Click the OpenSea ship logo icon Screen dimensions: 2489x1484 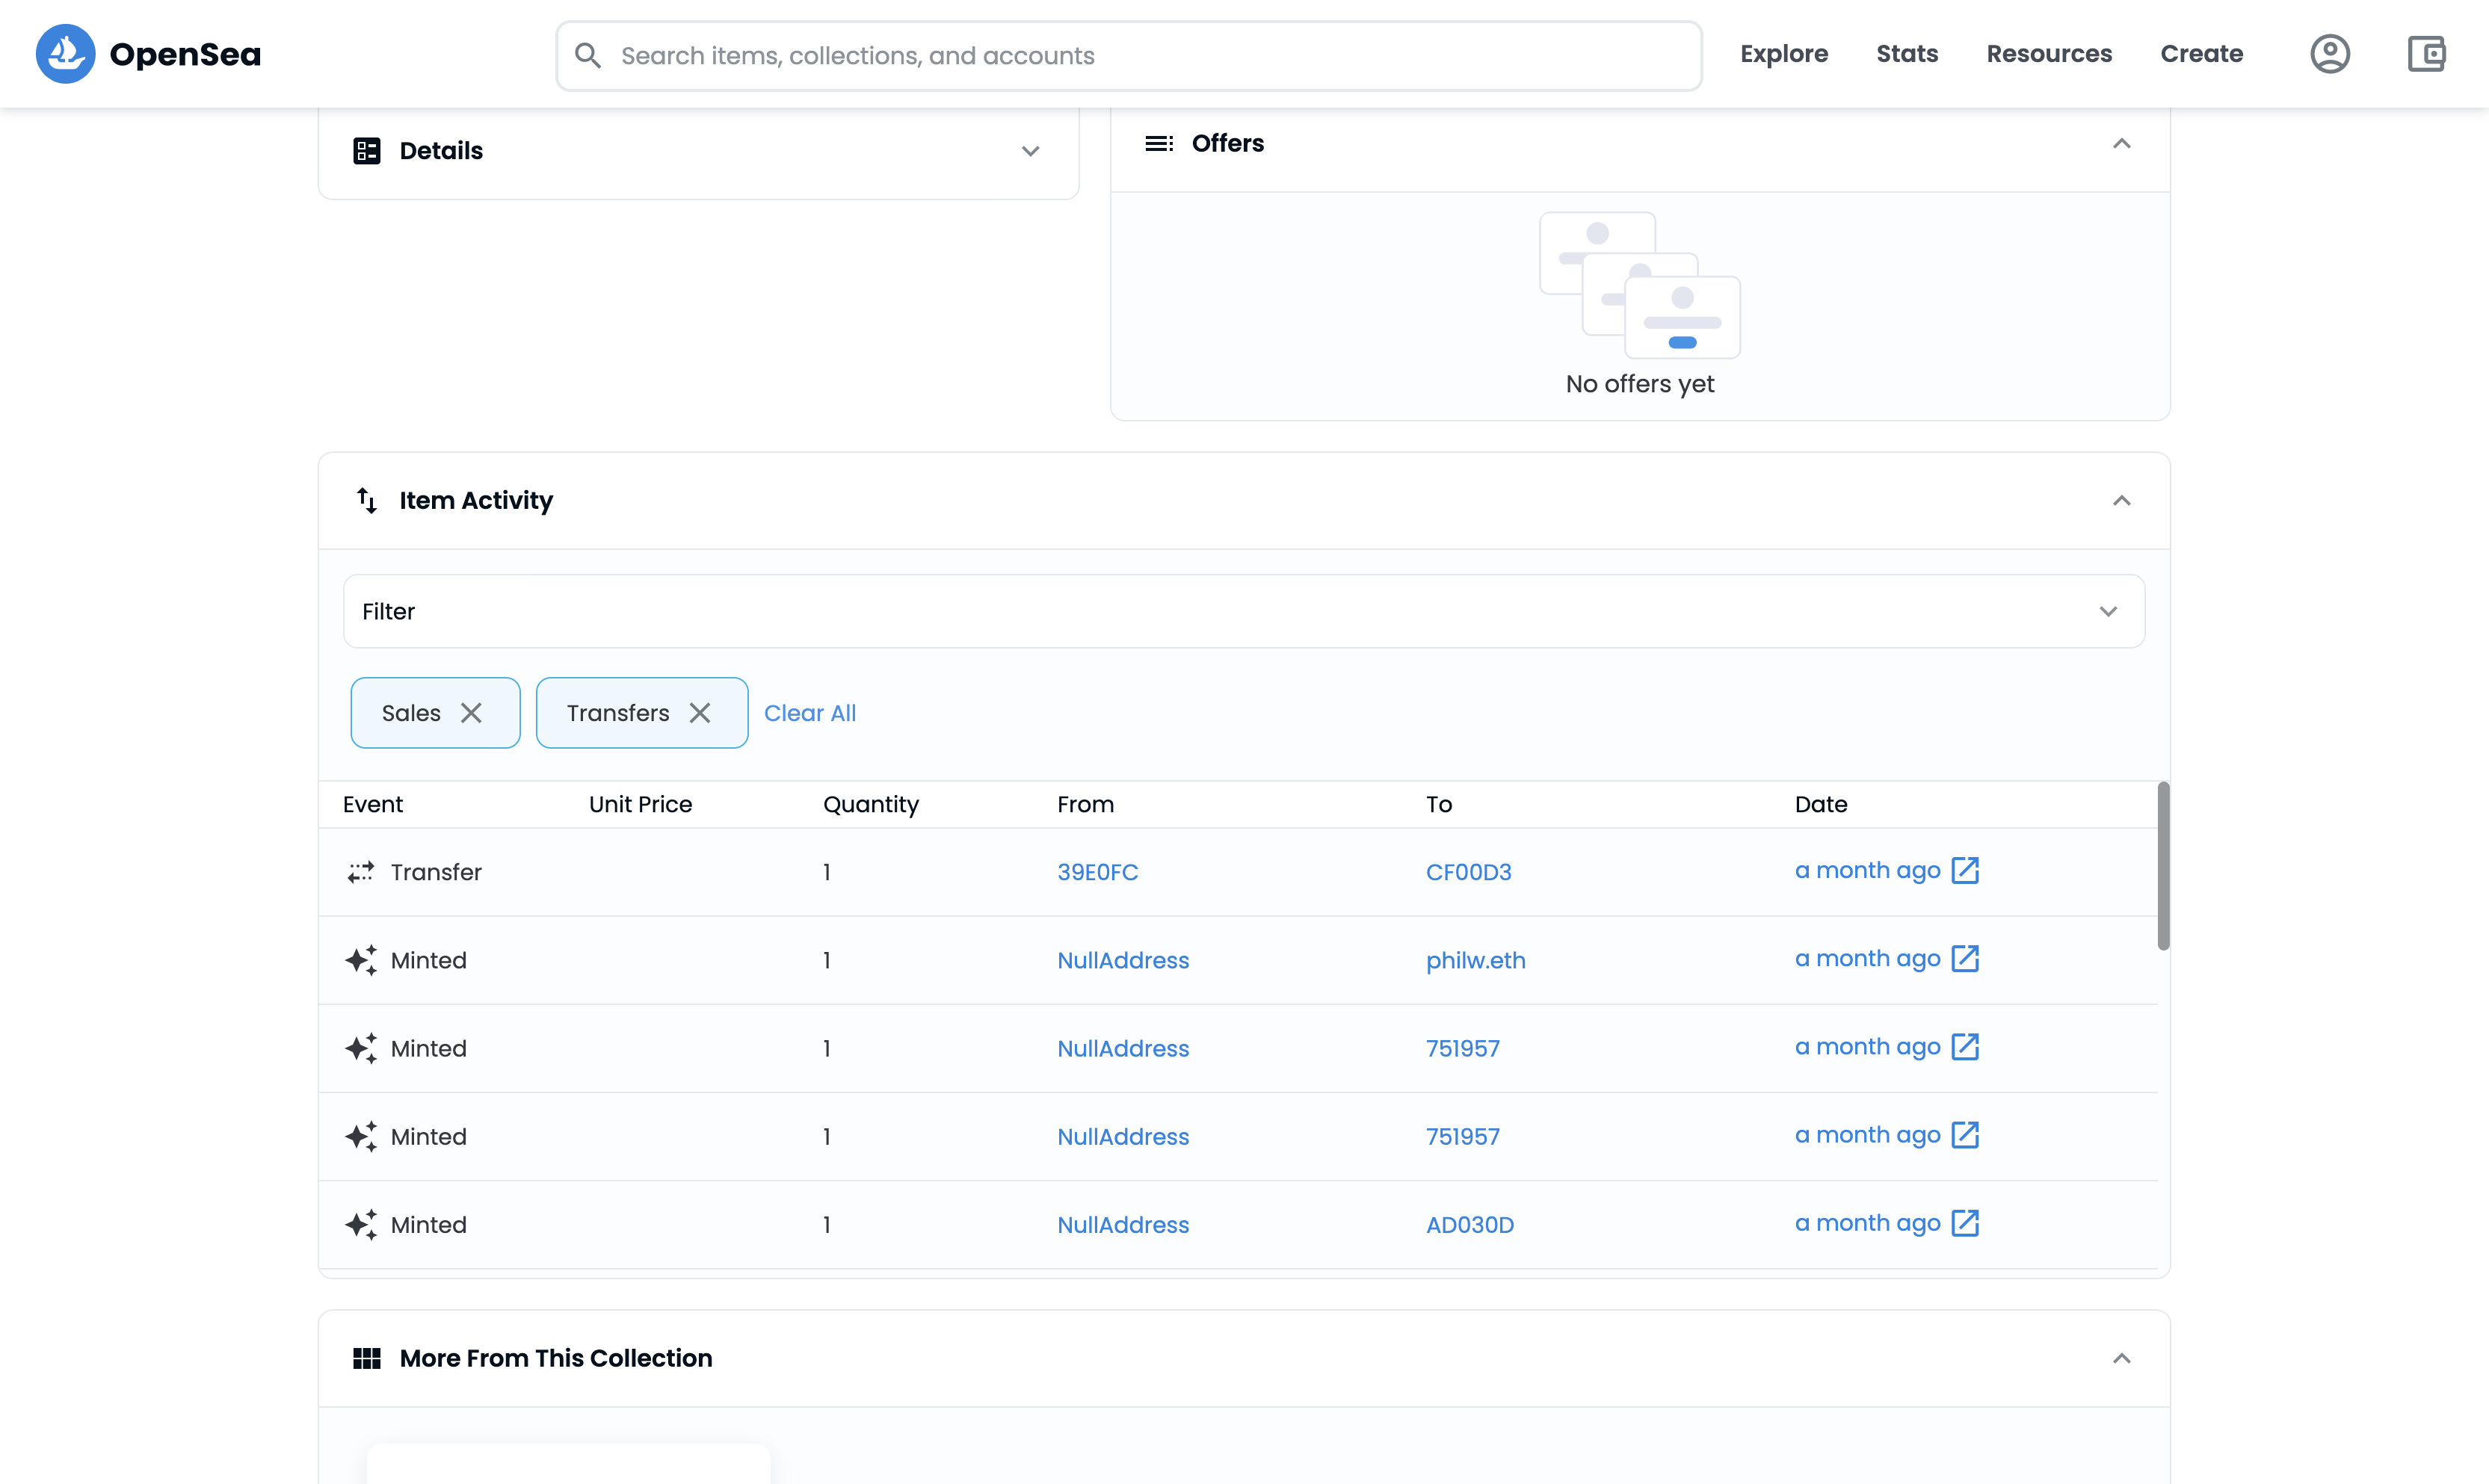point(65,54)
